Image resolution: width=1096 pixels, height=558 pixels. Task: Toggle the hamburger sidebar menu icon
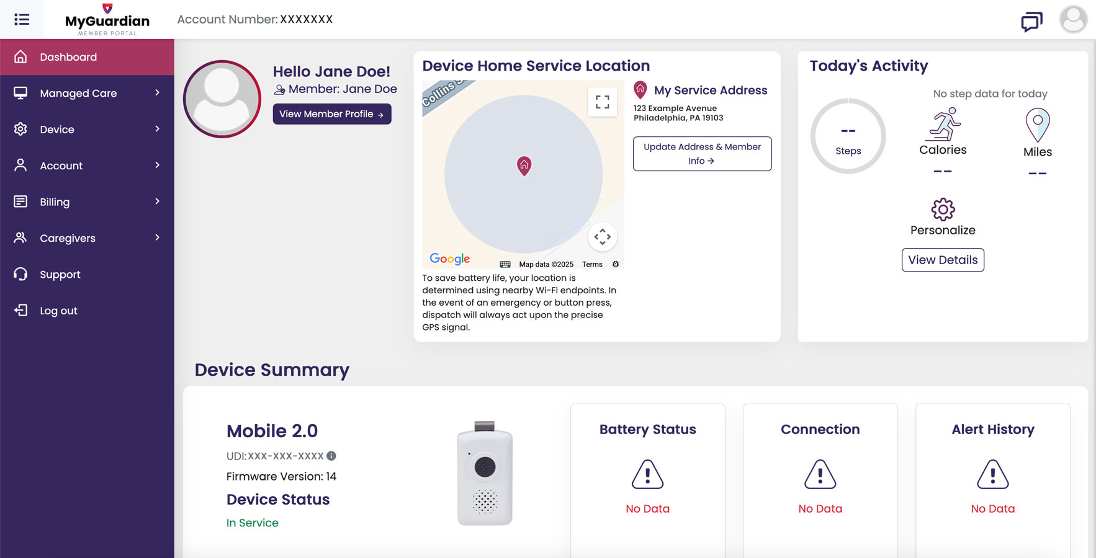tap(22, 20)
